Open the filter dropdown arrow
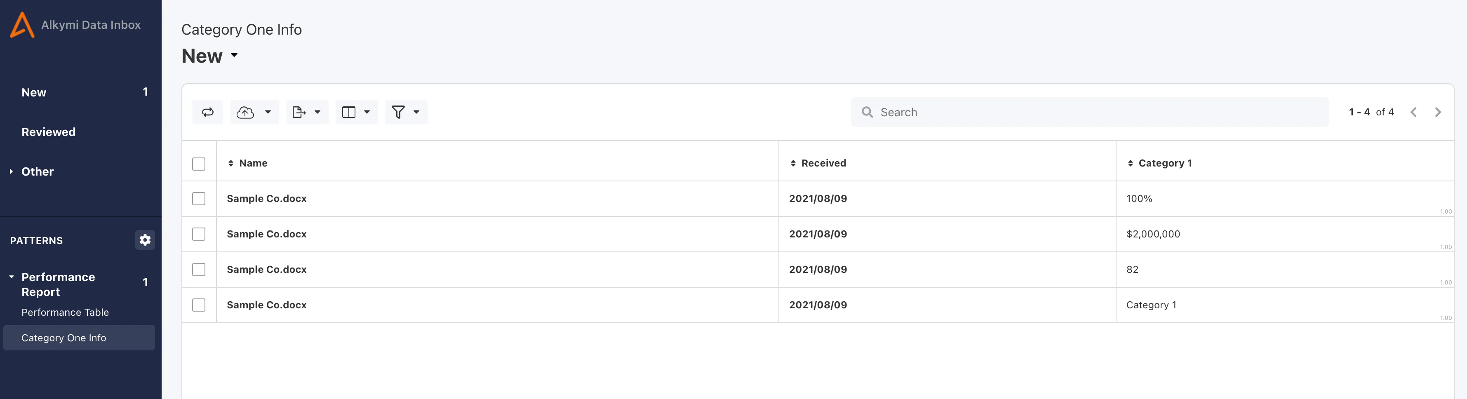This screenshot has height=399, width=1467. pos(416,112)
